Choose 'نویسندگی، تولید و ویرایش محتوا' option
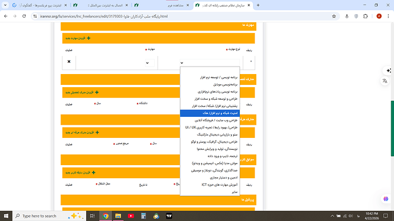Image resolution: width=394 pixels, height=221 pixels. click(210, 149)
